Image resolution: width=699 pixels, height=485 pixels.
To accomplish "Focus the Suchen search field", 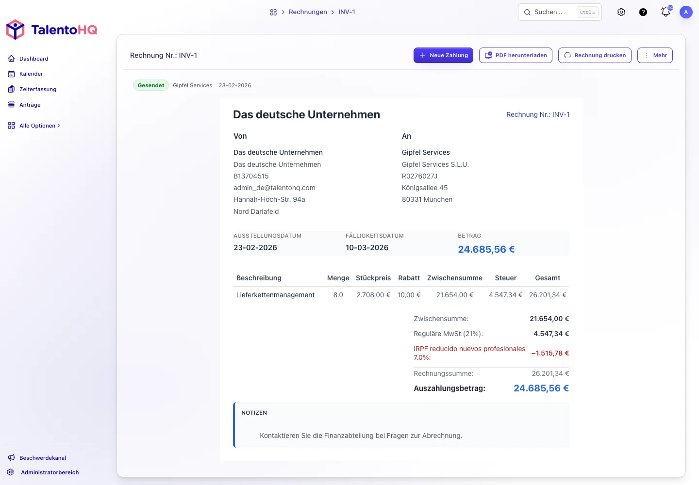I will click(x=560, y=12).
